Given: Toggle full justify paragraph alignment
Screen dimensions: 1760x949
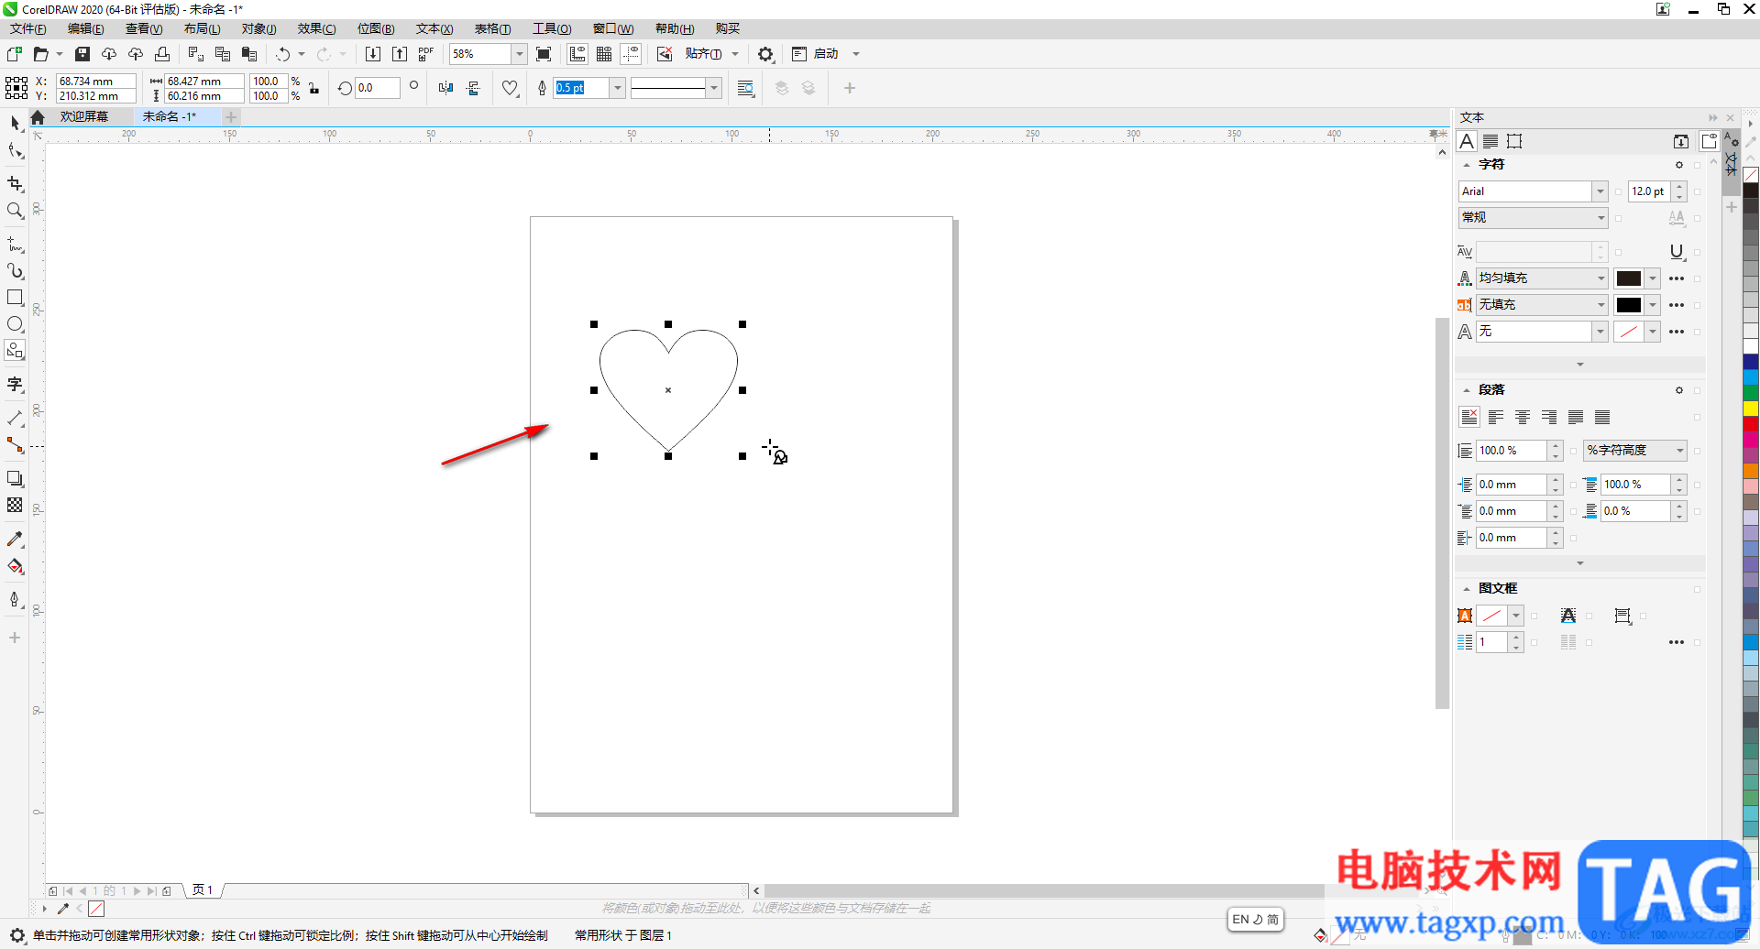Looking at the screenshot, I should tap(1576, 417).
